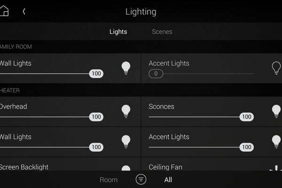The height and width of the screenshot is (188, 282).
Task: Turn on Family Room Accent Lights bulb
Action: pos(276,68)
